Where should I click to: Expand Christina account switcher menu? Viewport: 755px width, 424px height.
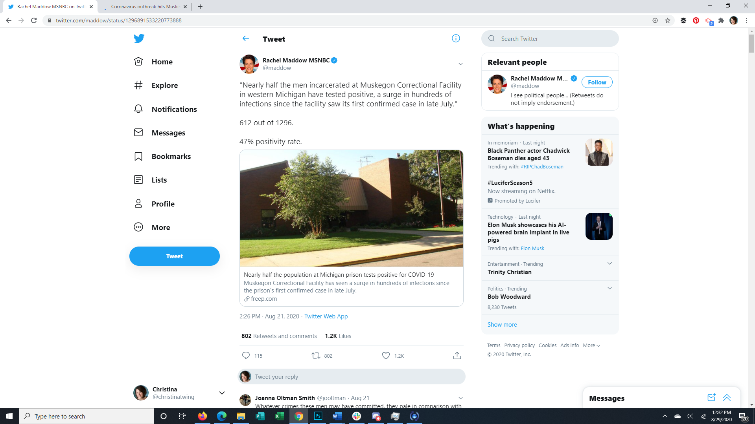222,393
